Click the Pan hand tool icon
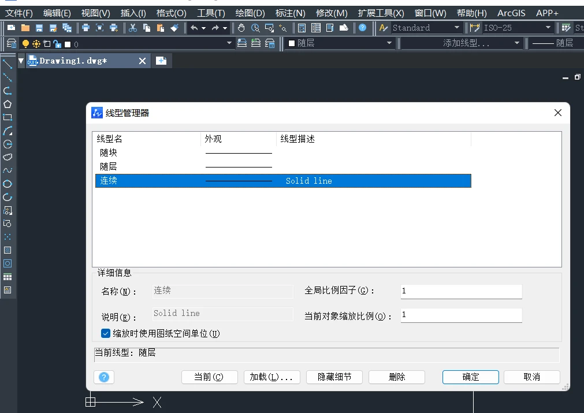The image size is (584, 413). 241,28
